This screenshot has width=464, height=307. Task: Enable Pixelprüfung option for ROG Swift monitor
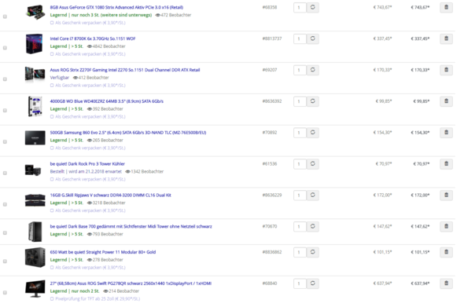coord(52,299)
